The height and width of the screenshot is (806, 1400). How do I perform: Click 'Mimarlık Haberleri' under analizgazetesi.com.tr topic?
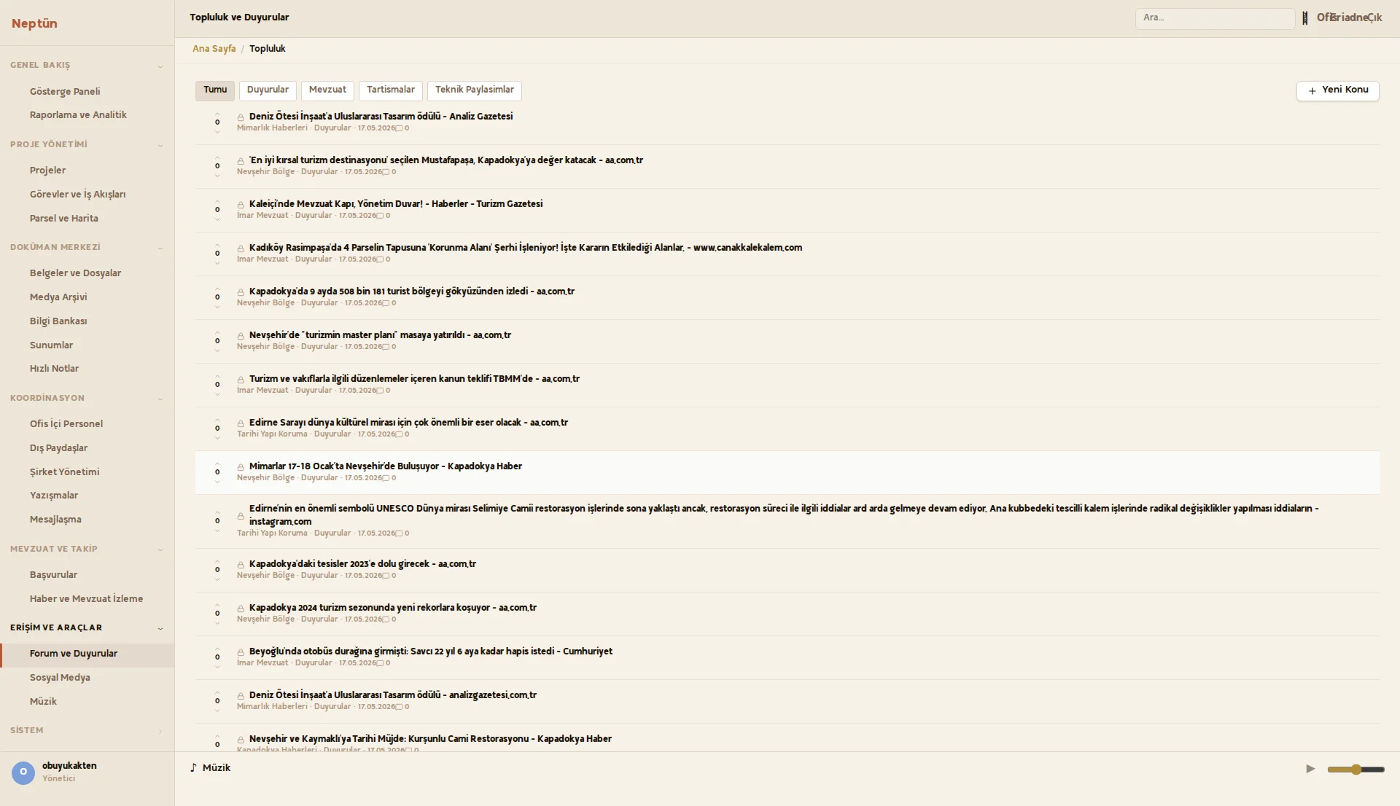[272, 707]
